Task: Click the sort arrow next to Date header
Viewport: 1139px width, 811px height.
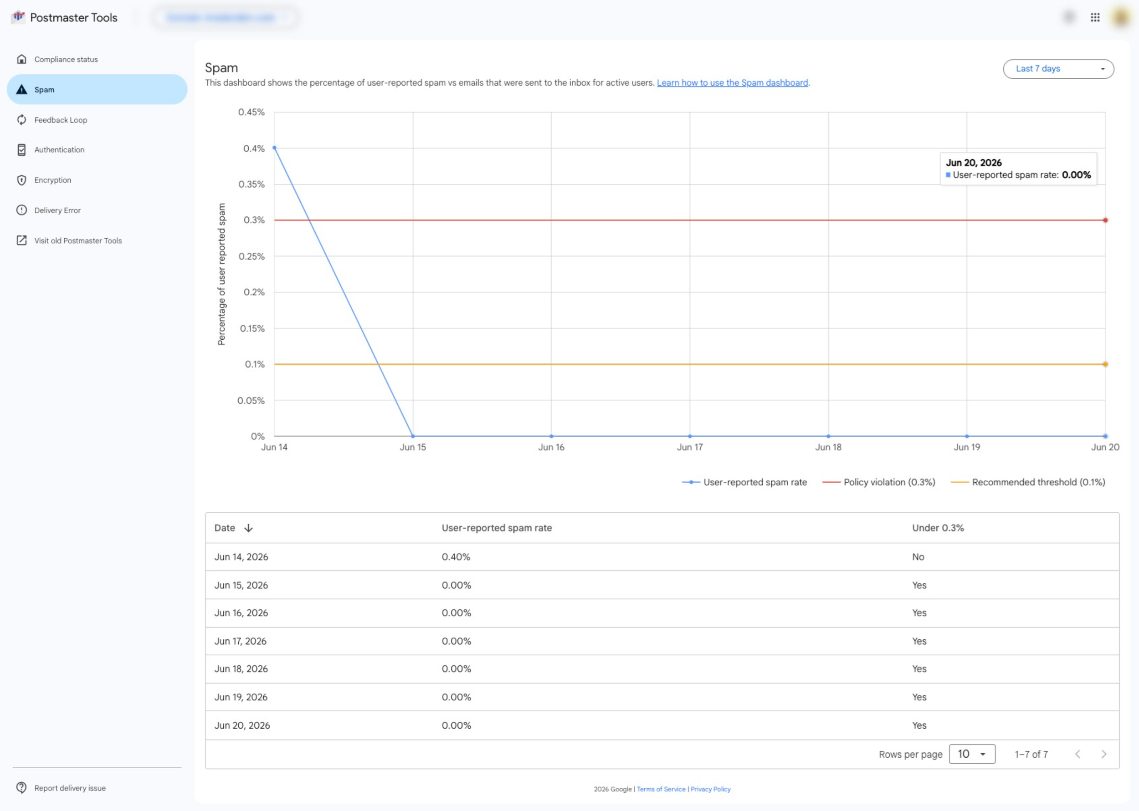Action: (248, 528)
